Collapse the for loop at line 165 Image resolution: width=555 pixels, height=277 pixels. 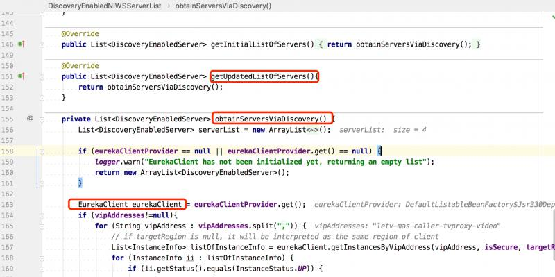click(42, 226)
